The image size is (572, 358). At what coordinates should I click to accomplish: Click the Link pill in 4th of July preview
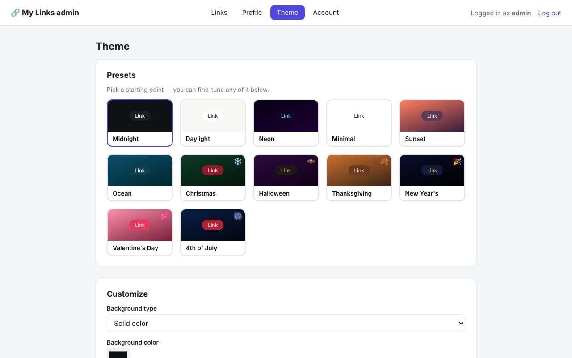[213, 225]
